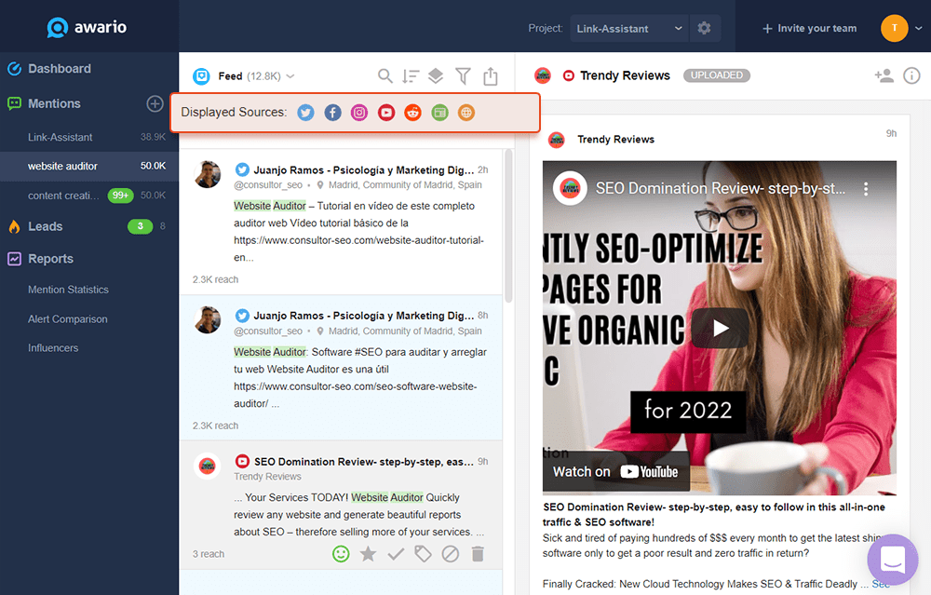Expand the account menu chevron
931x595 pixels.
tap(919, 28)
